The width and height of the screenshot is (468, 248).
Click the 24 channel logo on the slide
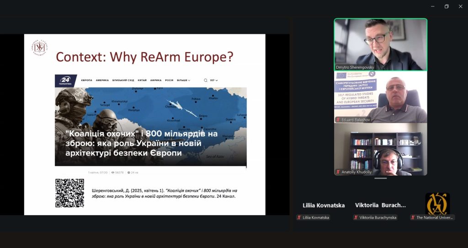tap(66, 81)
